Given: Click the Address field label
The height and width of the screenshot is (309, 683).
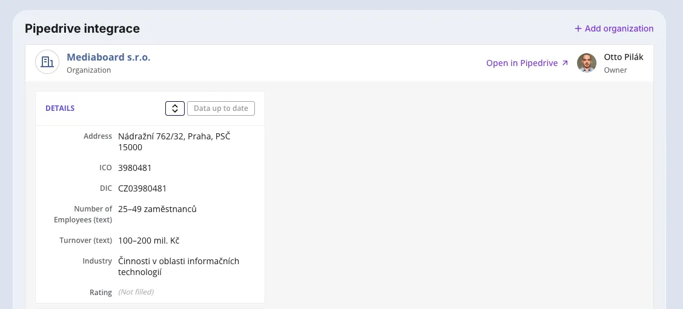Looking at the screenshot, I should coord(97,136).
